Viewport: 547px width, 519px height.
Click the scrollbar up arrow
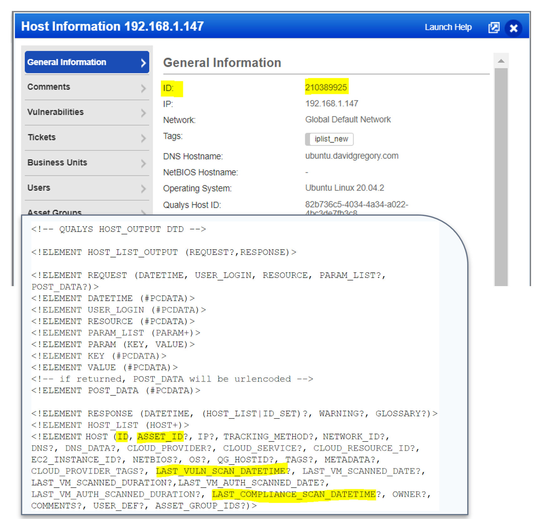coord(501,61)
